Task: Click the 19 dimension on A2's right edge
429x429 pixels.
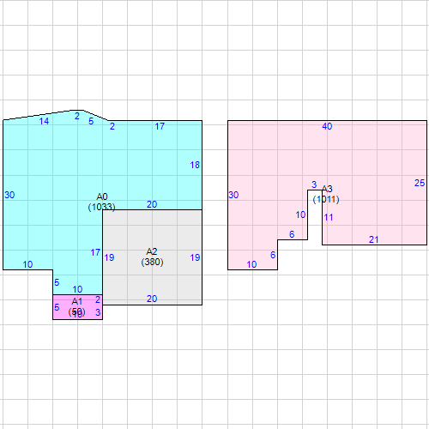Action: coord(195,257)
